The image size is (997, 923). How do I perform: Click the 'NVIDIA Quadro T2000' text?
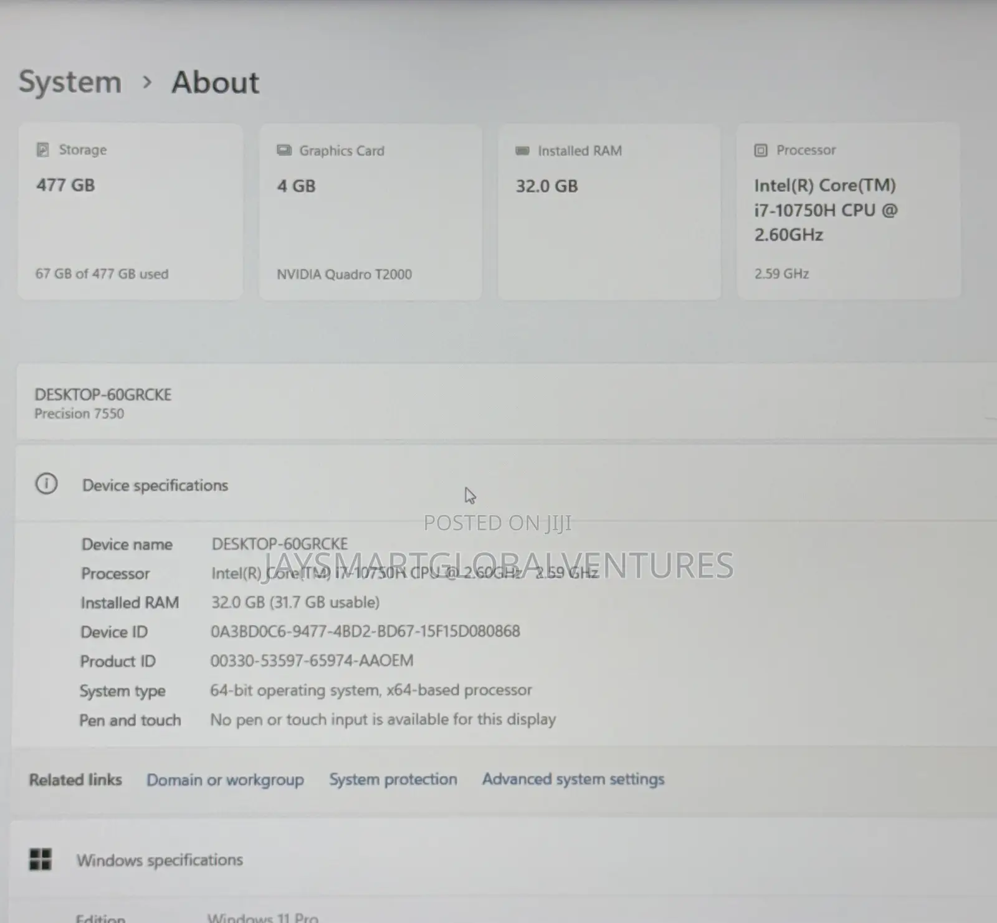tap(344, 274)
